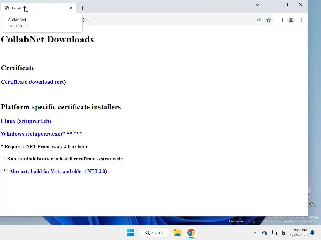Open the Chrome profile avatar
The width and height of the screenshot is (321, 240).
(x=291, y=20)
